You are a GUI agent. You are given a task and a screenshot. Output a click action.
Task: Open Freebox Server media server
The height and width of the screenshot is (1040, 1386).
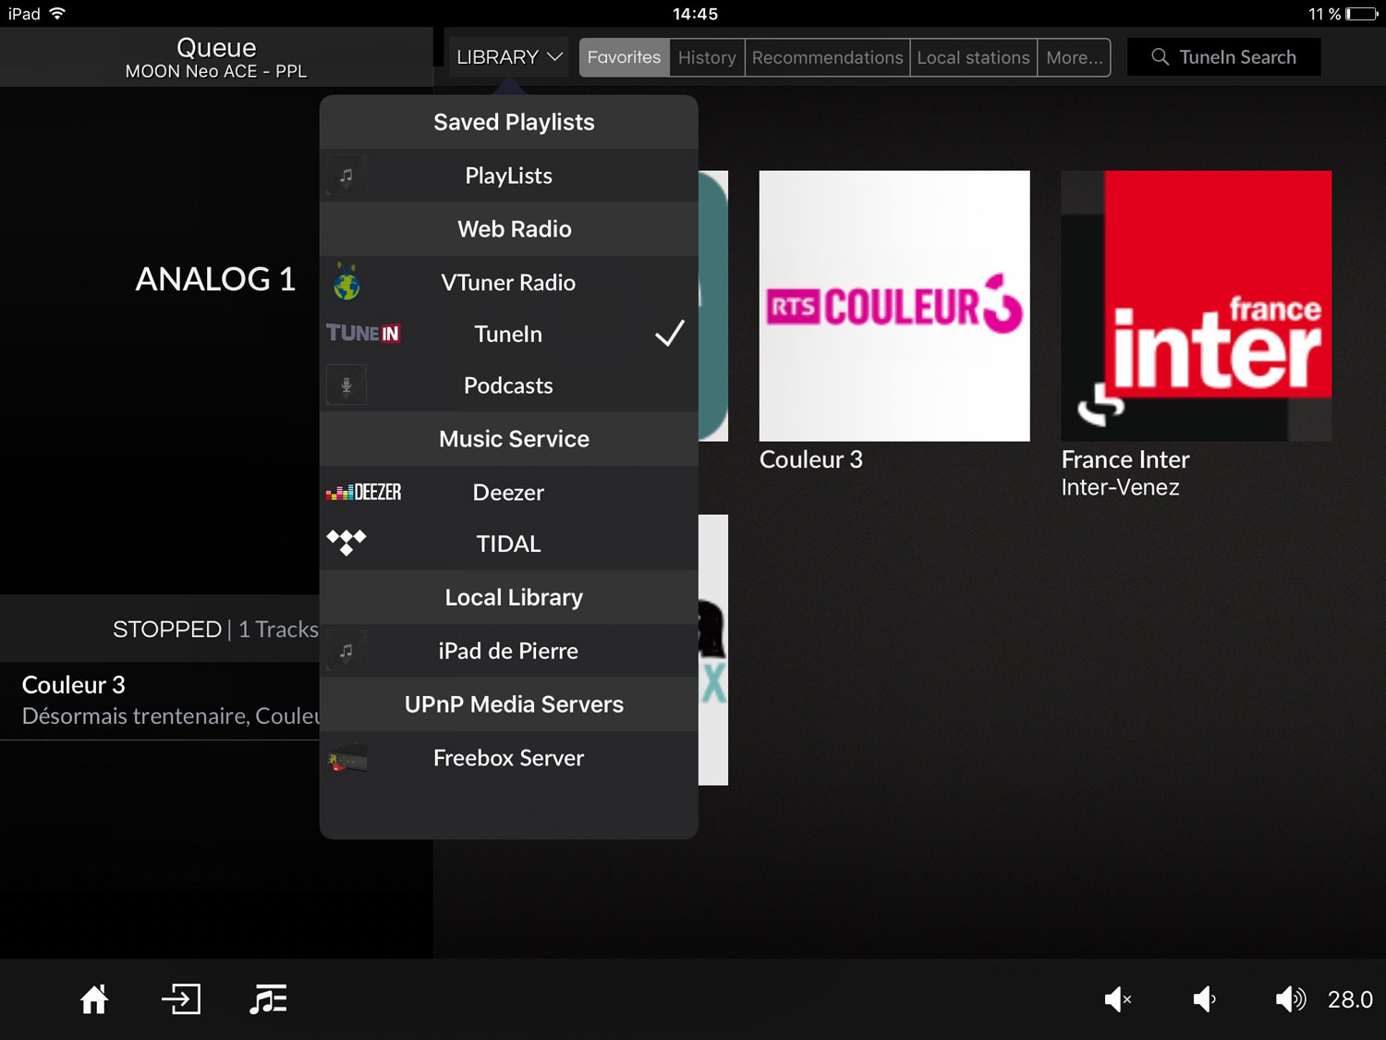pyautogui.click(x=508, y=758)
